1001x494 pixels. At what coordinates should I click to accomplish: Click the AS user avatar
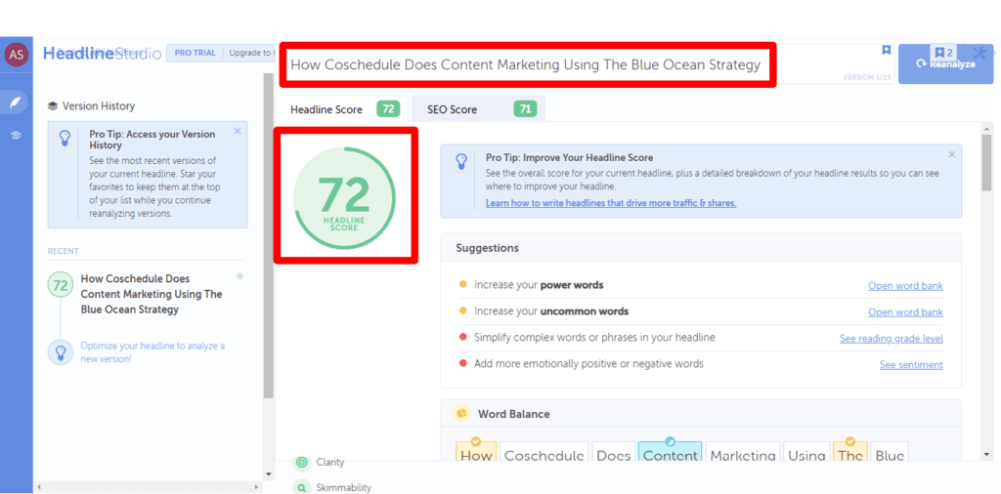[x=16, y=55]
